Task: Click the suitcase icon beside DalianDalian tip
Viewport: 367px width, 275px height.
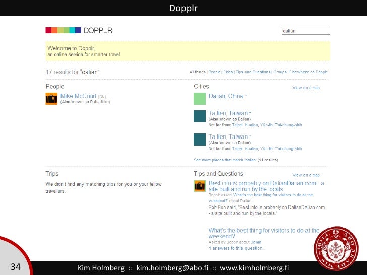Action: [x=200, y=186]
